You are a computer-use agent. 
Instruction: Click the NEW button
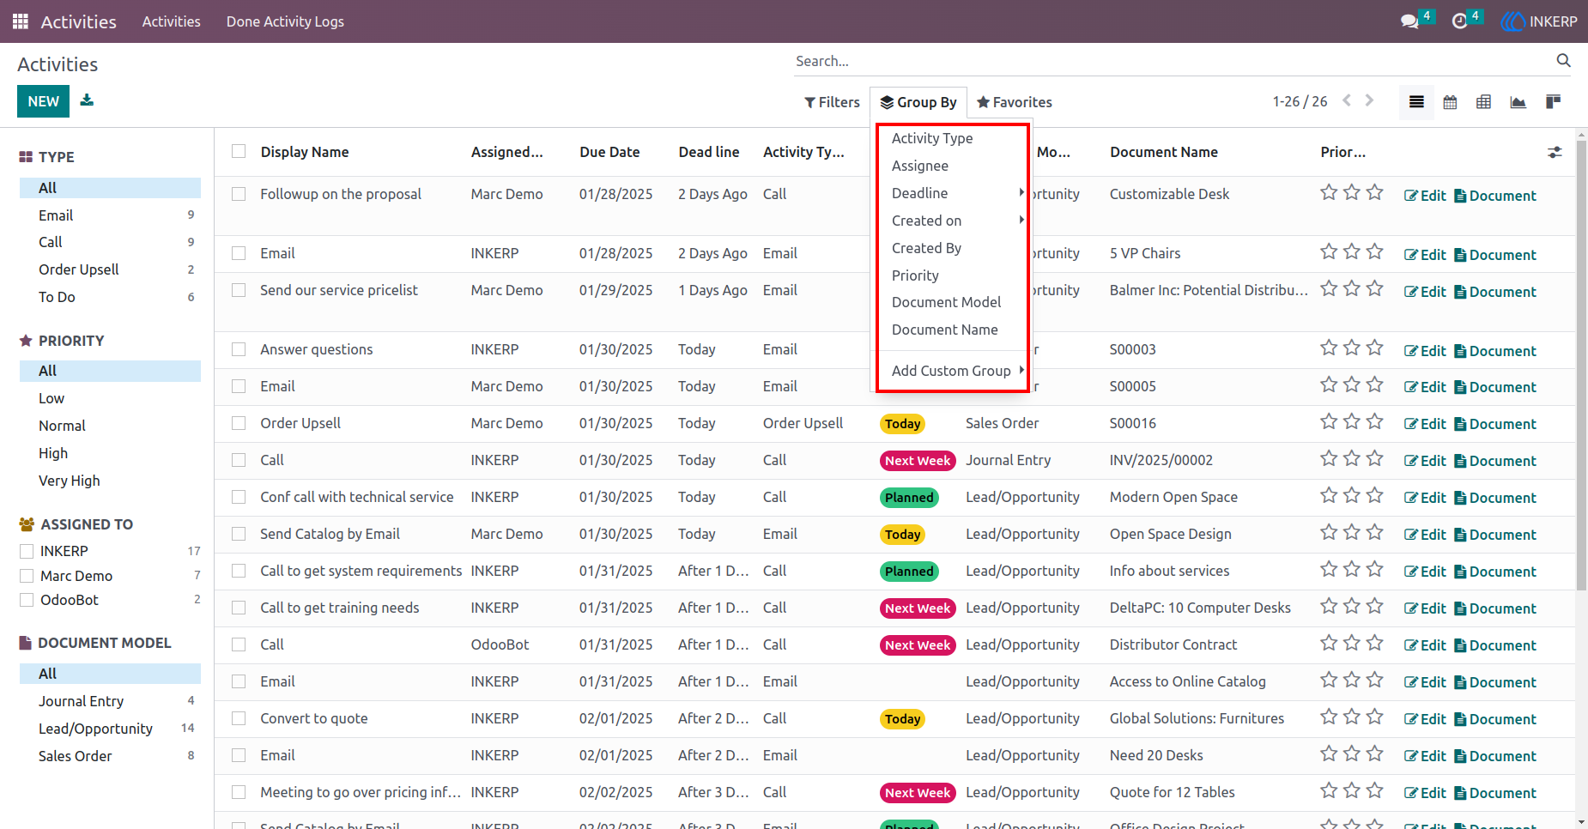43,101
